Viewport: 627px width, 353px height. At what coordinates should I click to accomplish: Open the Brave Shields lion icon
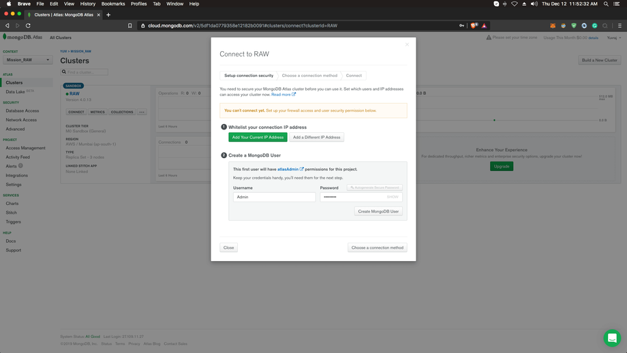[474, 26]
